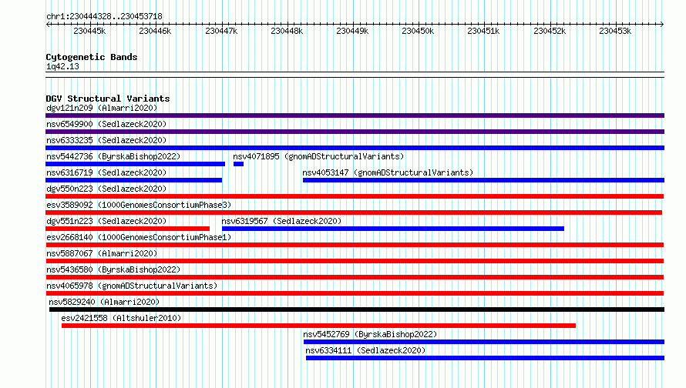
Task: Click the dgv550n223 (Sedlazeck2020) label
Action: [x=106, y=189]
